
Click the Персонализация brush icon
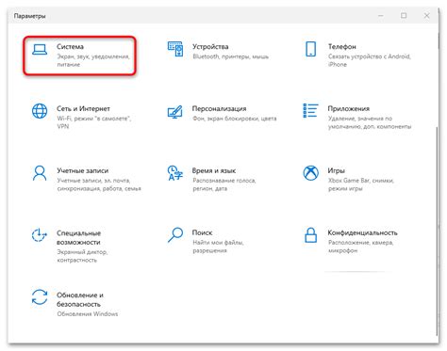click(175, 112)
